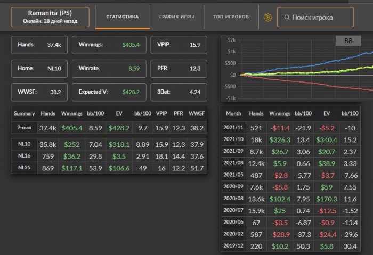Click the 9-max summary row
Image resolution: width=373 pixels, height=255 pixels.
pyautogui.click(x=109, y=128)
